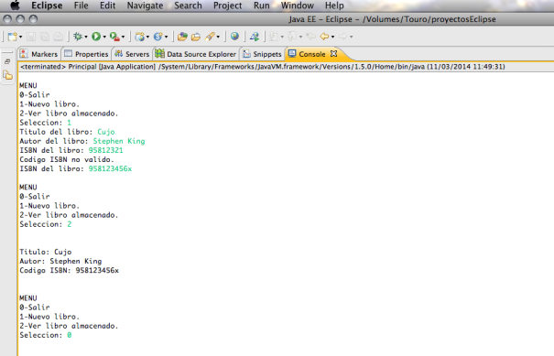
Task: Open the Edit menu
Action: 107,5
